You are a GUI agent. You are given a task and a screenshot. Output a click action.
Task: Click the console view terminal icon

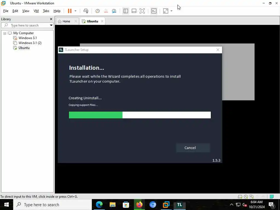(154, 11)
